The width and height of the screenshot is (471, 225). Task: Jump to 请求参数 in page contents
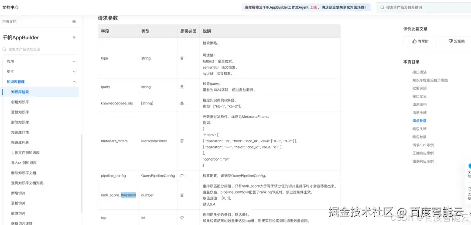coord(420,121)
